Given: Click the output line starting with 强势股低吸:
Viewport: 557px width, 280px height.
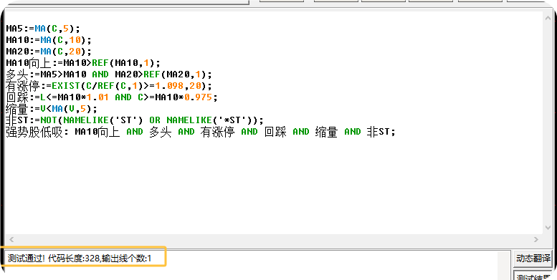Looking at the screenshot, I should (x=201, y=132).
